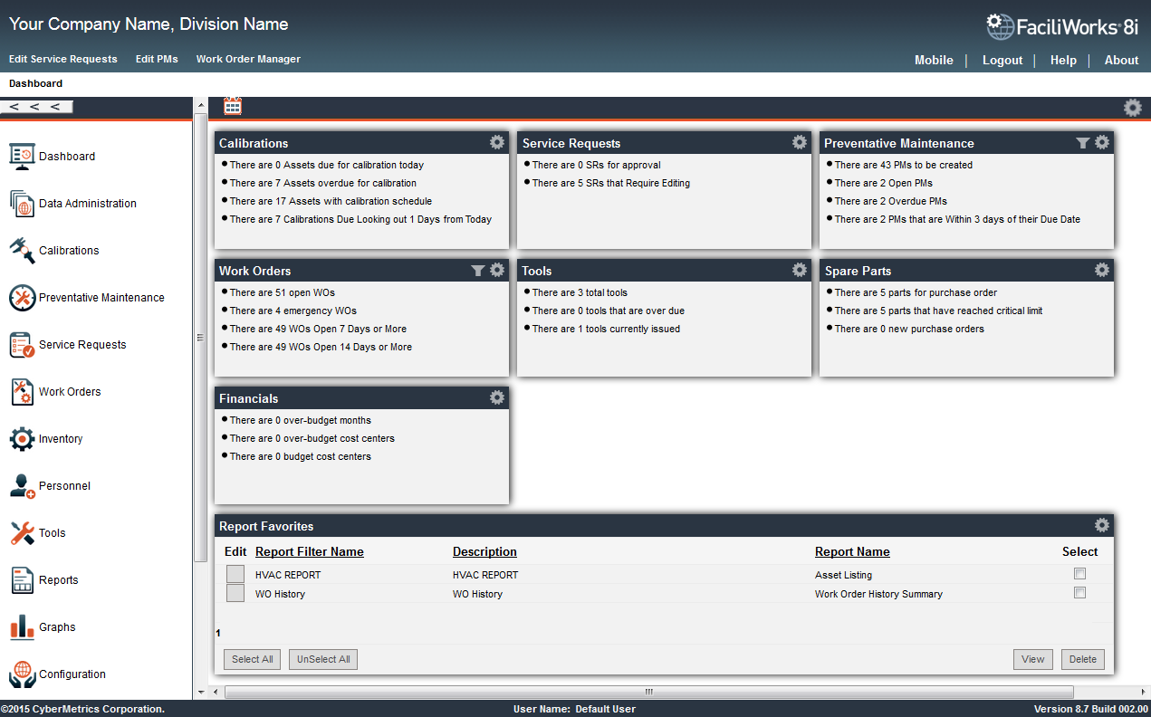Open the Work Order Manager menu

click(x=248, y=59)
